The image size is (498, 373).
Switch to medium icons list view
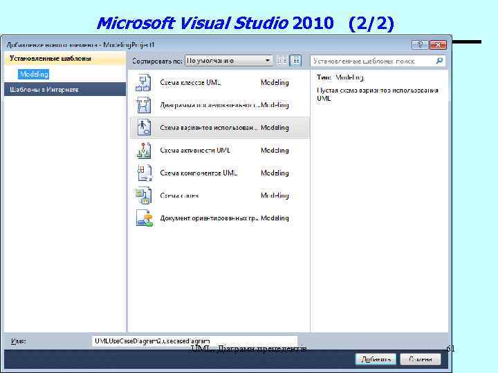[295, 61]
